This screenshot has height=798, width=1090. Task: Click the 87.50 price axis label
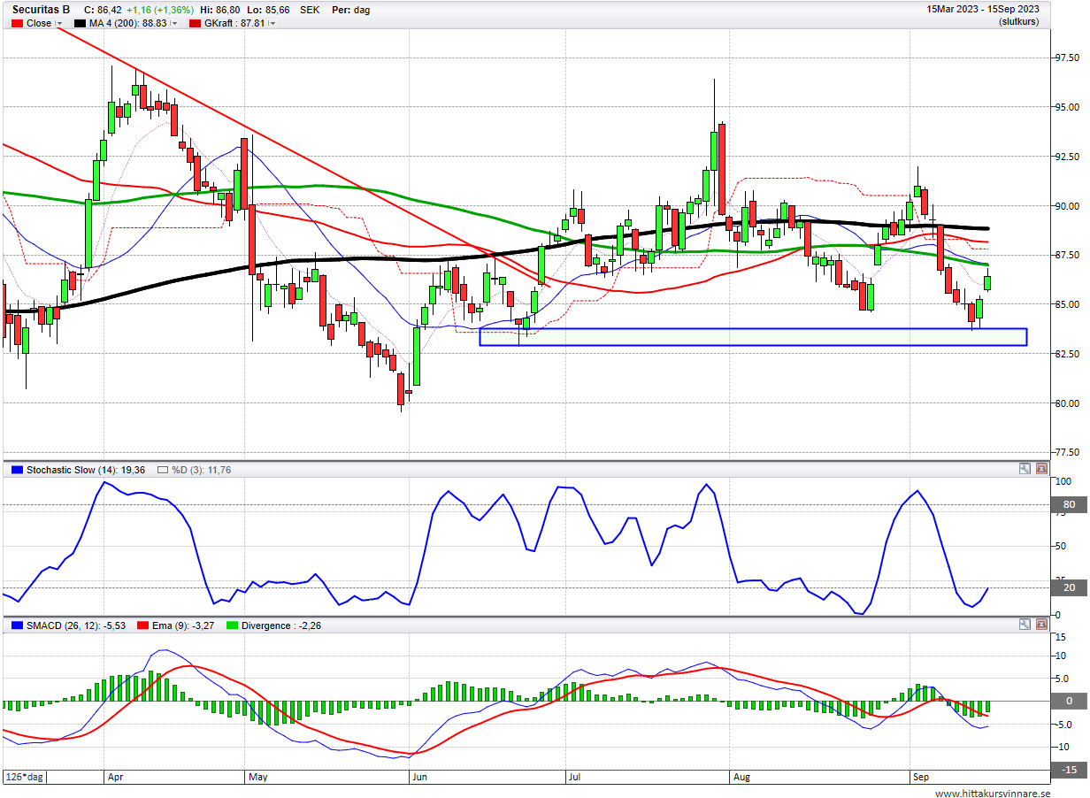(x=1069, y=255)
